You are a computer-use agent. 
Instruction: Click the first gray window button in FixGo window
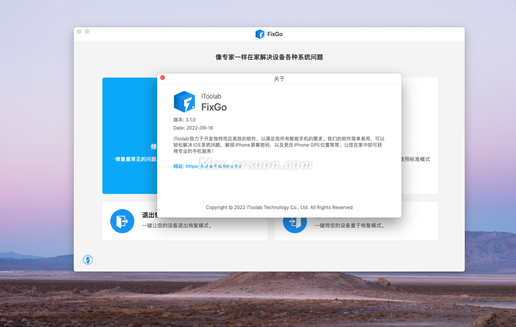pos(79,31)
